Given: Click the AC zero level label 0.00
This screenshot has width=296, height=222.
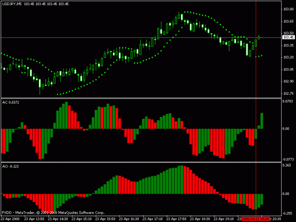Looking at the screenshot, I should point(286,129).
